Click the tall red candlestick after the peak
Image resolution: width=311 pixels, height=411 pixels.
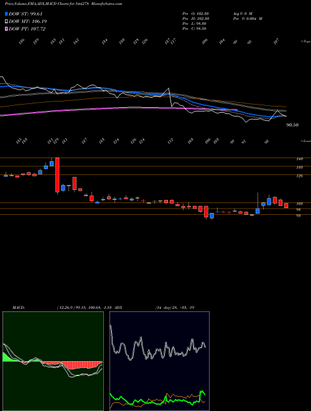(x=57, y=175)
